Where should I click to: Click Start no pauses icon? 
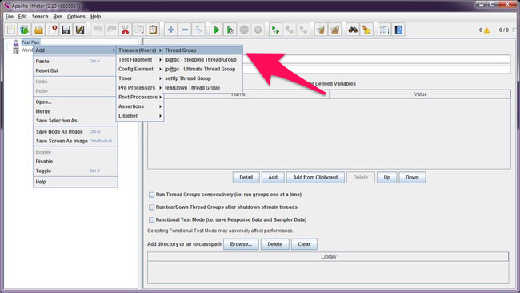coord(230,30)
